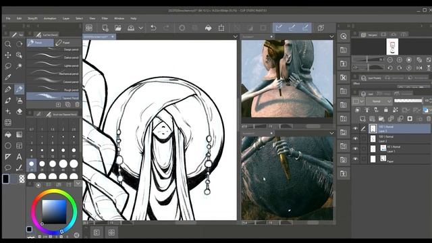Toggle Layer 3 visibility eye

(356, 128)
